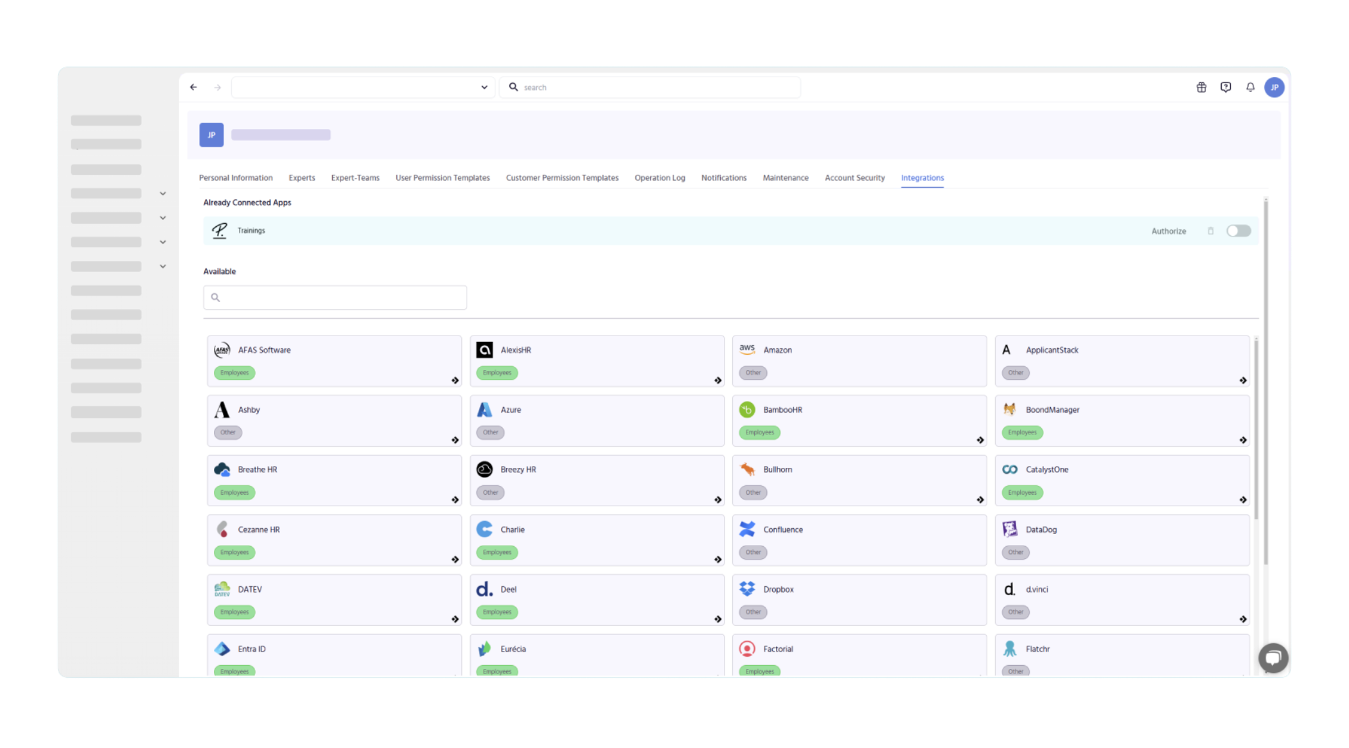This screenshot has height=748, width=1349.
Task: Open the chat bubble widget
Action: [1273, 657]
